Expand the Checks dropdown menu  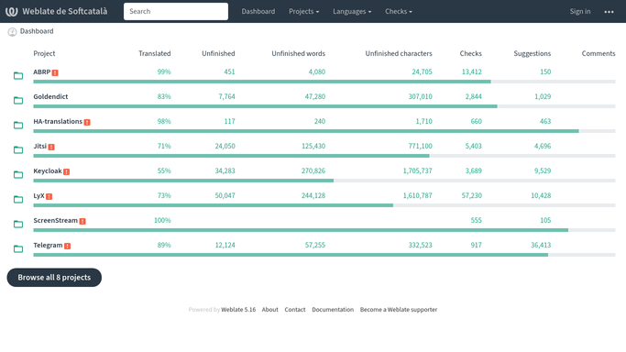[399, 11]
